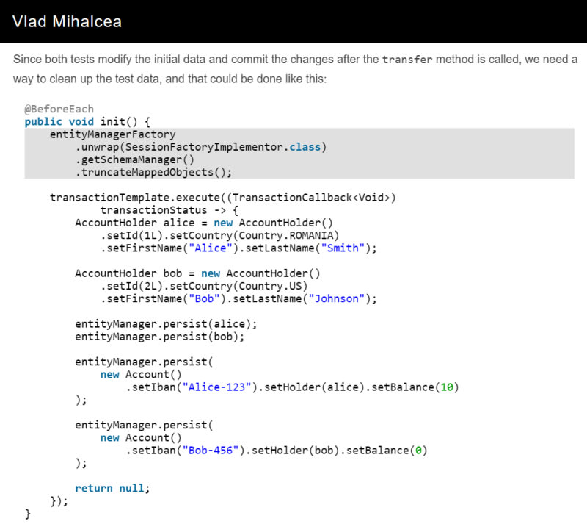Image resolution: width=587 pixels, height=524 pixels.
Task: Click the entityManager.persist(bob) line
Action: tap(159, 337)
